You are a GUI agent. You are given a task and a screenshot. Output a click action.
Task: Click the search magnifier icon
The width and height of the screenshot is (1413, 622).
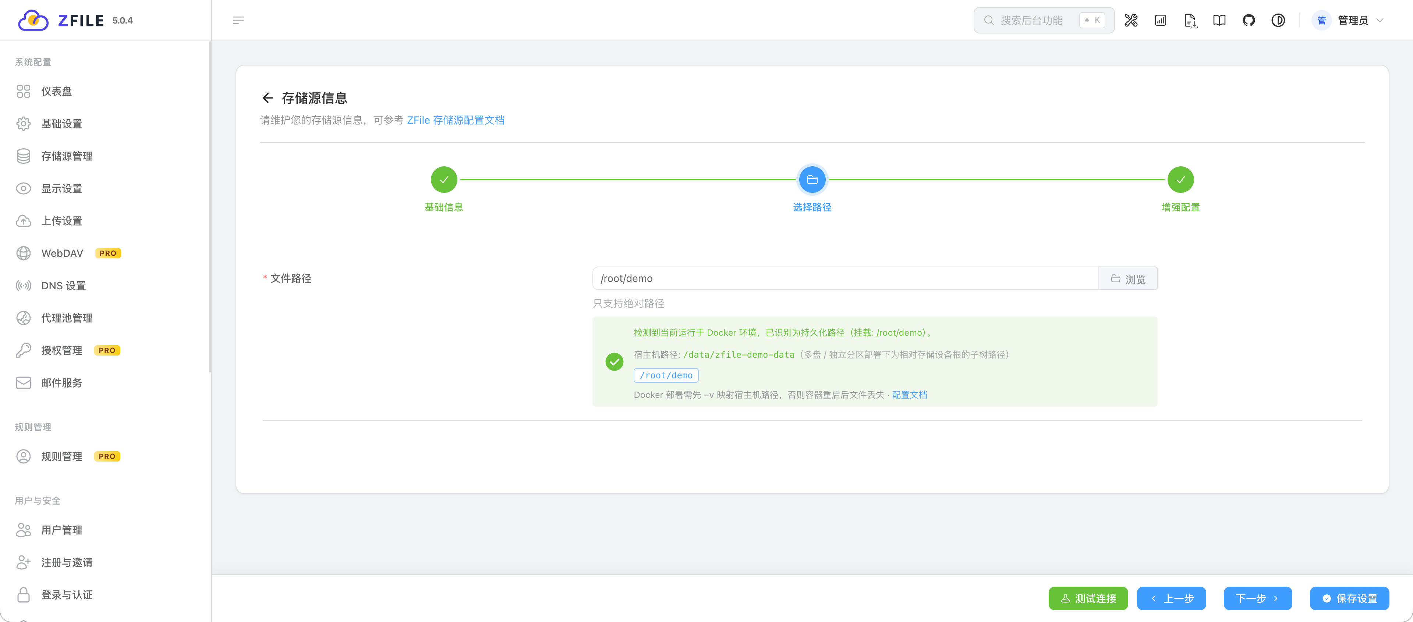click(988, 20)
